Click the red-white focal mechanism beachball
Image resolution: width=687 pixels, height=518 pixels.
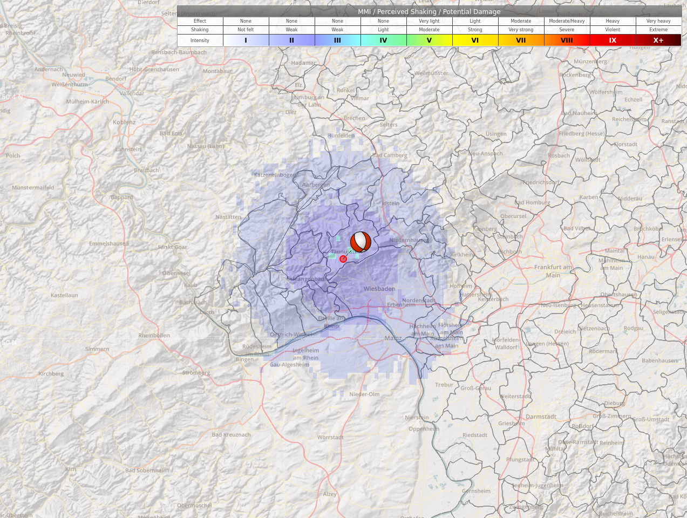pyautogui.click(x=360, y=242)
